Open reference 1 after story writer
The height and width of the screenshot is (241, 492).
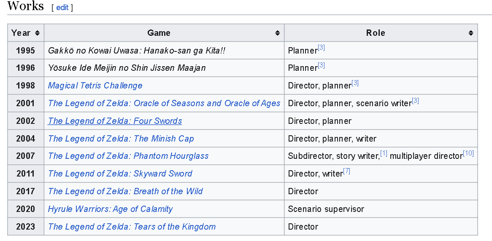(384, 153)
